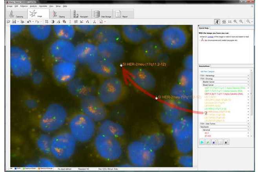
Task: Switch to the Image module tab
Action: click(x=38, y=14)
